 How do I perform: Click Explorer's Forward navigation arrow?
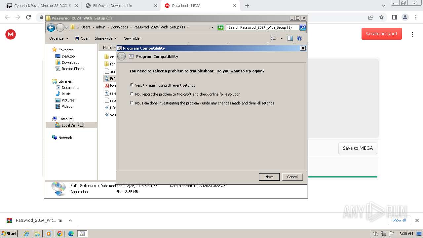60,27
